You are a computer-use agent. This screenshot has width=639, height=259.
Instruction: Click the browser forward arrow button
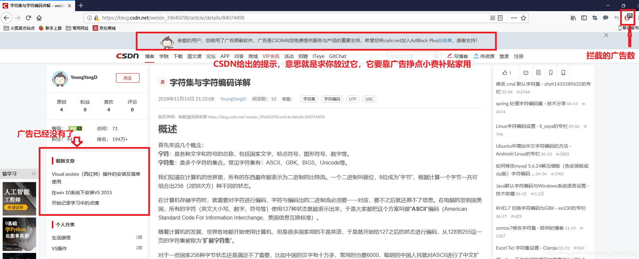18,18
